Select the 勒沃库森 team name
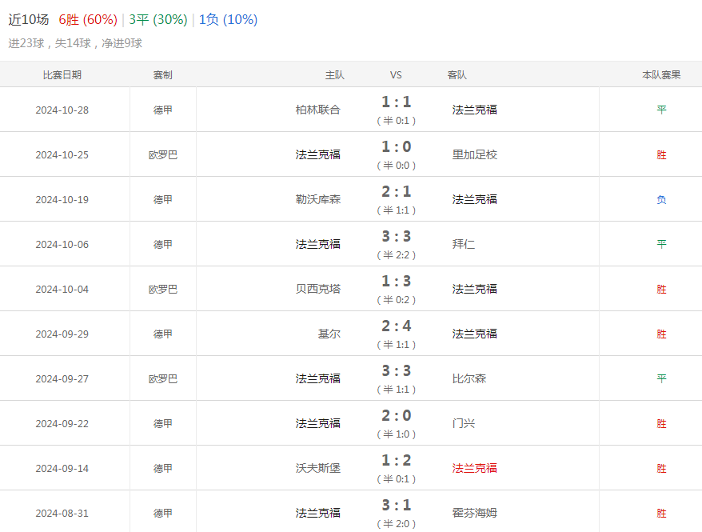This screenshot has width=702, height=532. click(x=318, y=199)
